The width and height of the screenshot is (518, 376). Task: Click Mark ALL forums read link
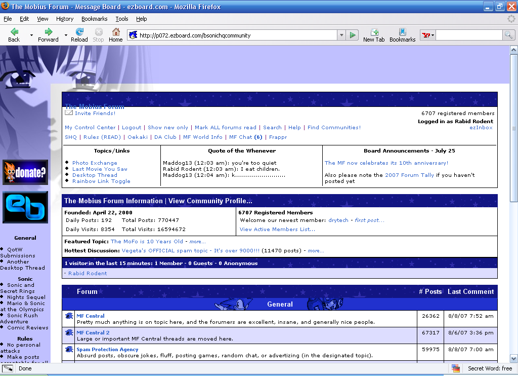pos(226,128)
